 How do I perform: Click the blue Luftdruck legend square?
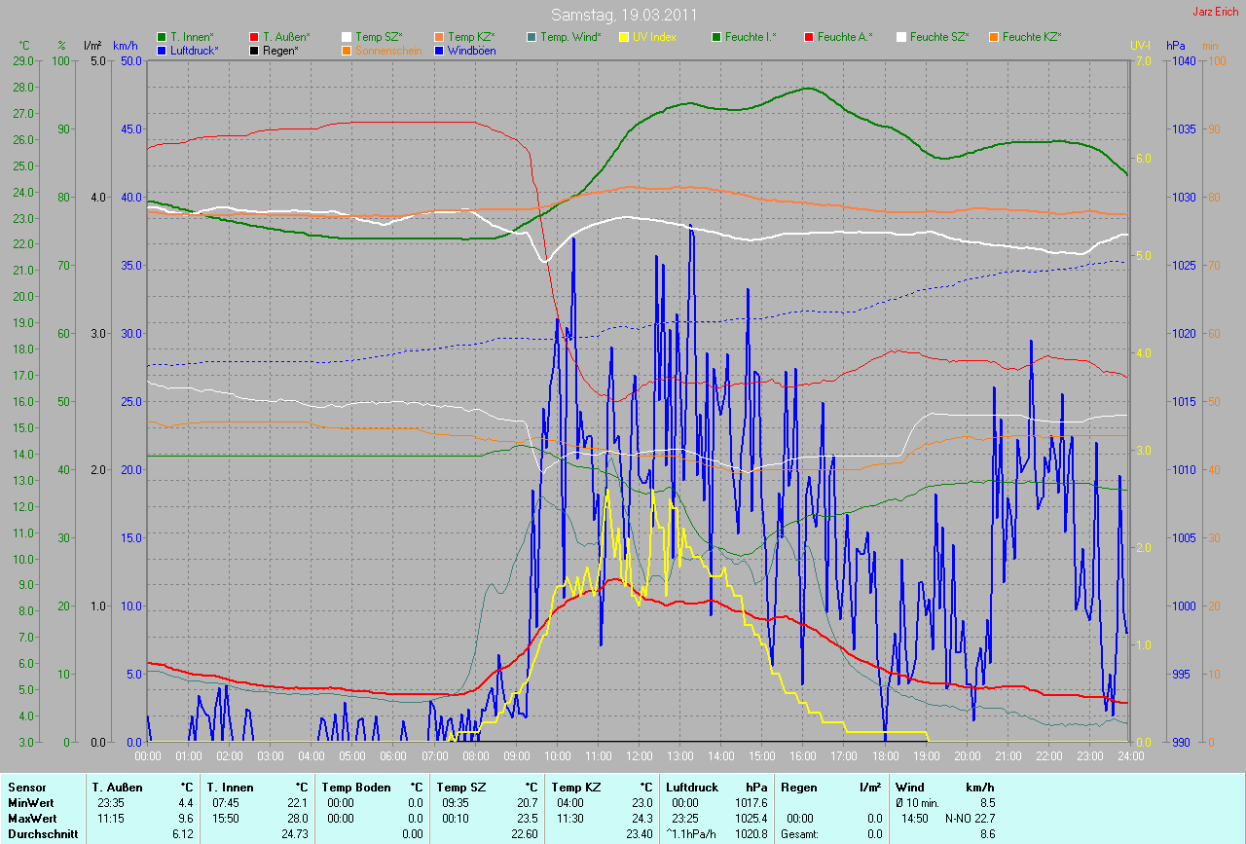click(x=162, y=50)
